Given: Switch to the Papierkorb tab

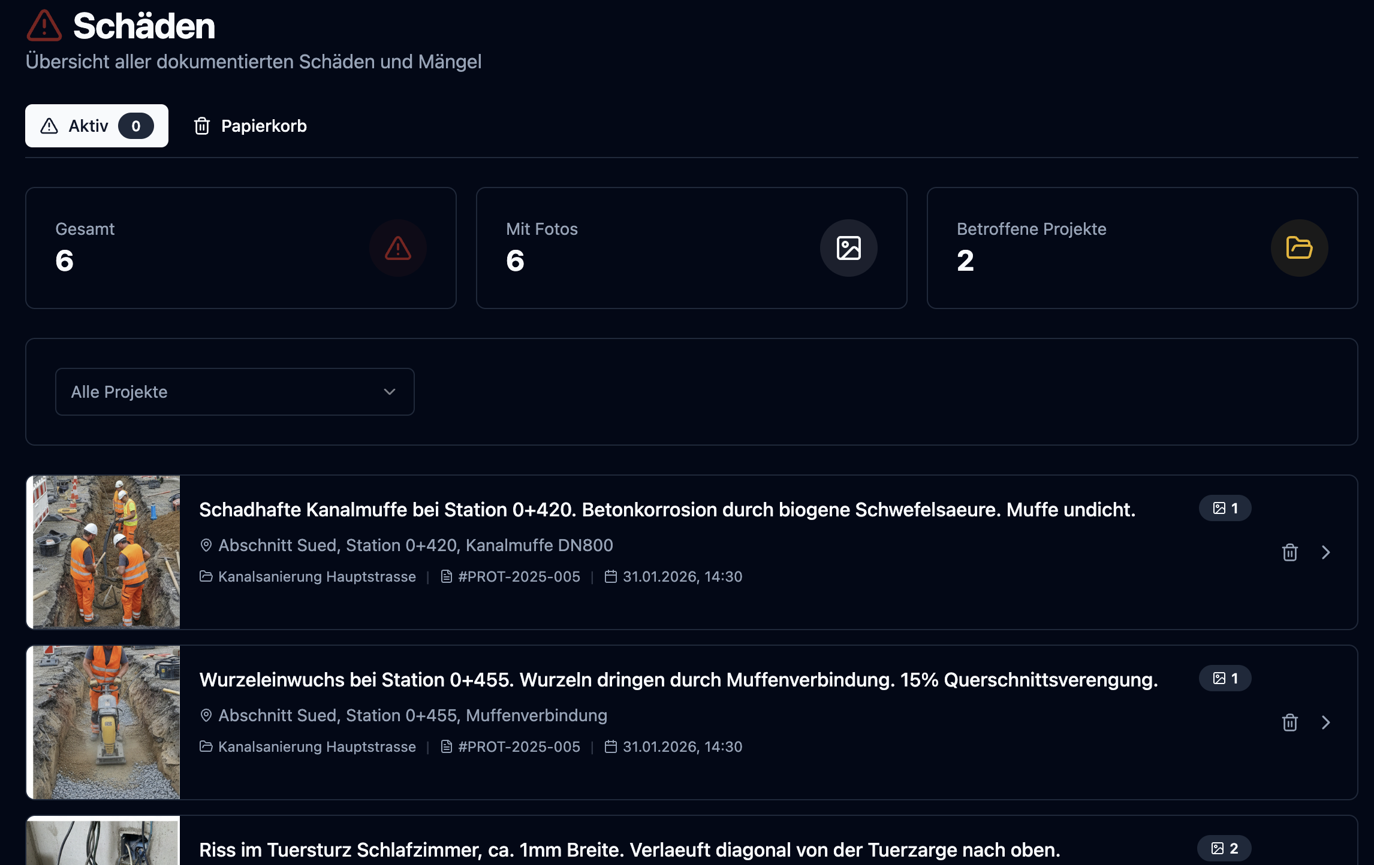Looking at the screenshot, I should tap(250, 126).
